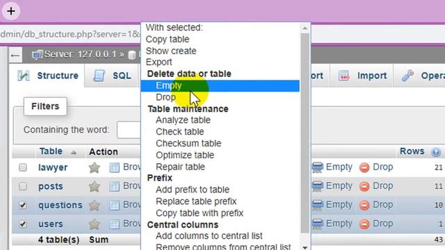
Task: Click the red Drop icon in users row
Action: click(x=364, y=224)
